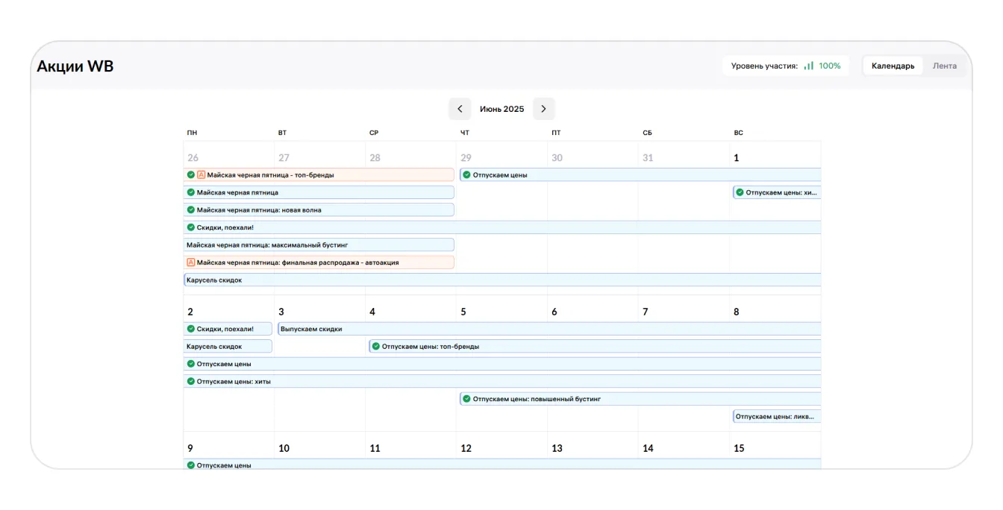The height and width of the screenshot is (510, 1003).
Task: Click green checkmark on "Отпускаем цены: повышенный бустинг"
Action: pyautogui.click(x=467, y=399)
